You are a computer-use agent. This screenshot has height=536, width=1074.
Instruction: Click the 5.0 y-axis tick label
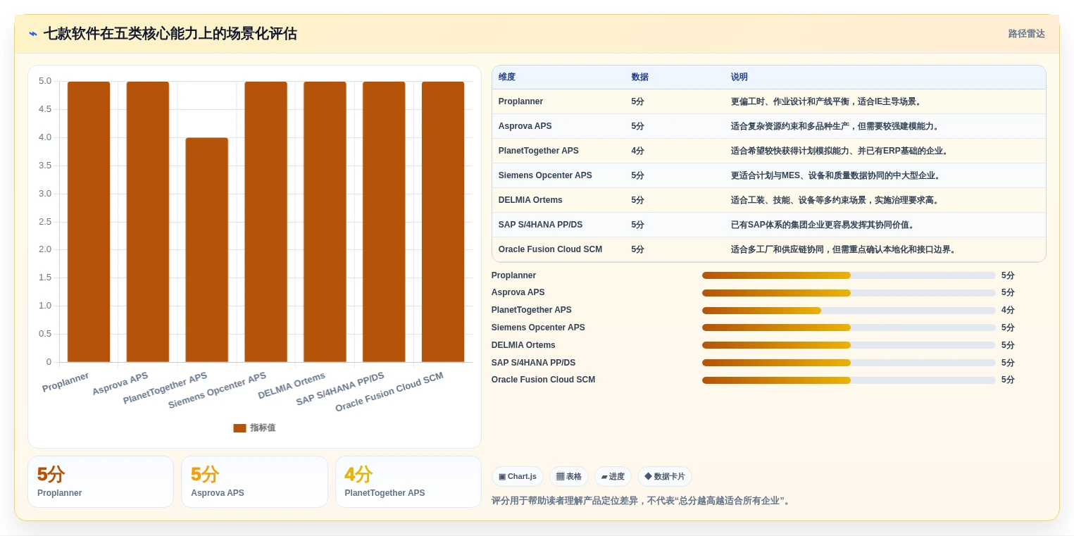pos(45,81)
